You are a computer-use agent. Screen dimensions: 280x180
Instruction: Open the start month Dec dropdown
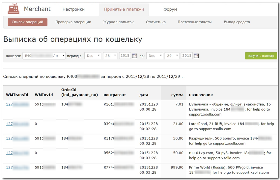coord(93,56)
